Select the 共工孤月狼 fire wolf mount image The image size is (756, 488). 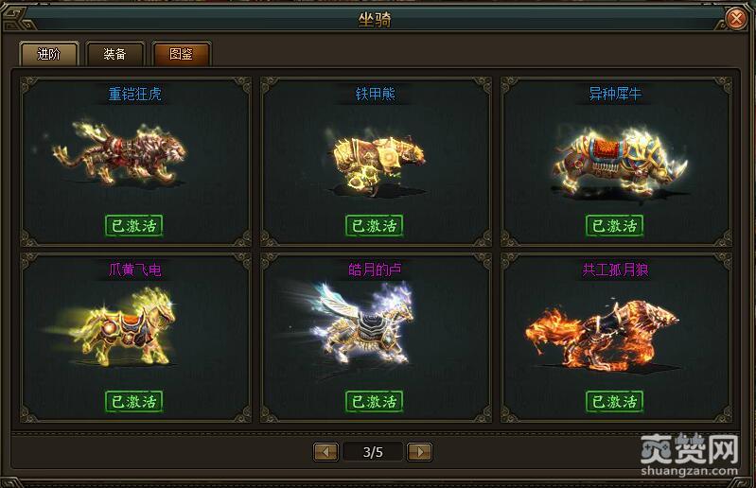click(602, 336)
